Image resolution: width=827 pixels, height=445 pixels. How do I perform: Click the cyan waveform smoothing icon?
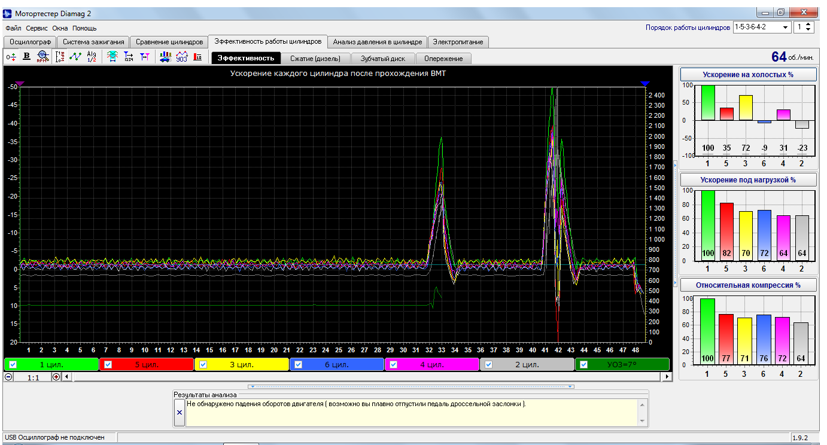point(112,57)
